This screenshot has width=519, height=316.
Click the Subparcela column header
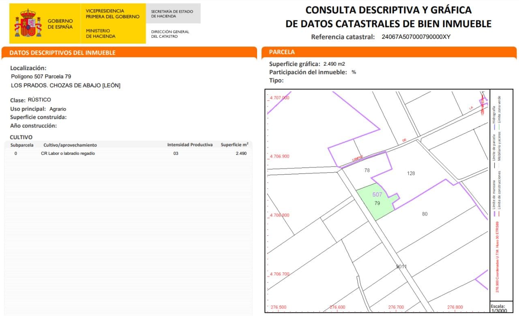tap(22, 145)
